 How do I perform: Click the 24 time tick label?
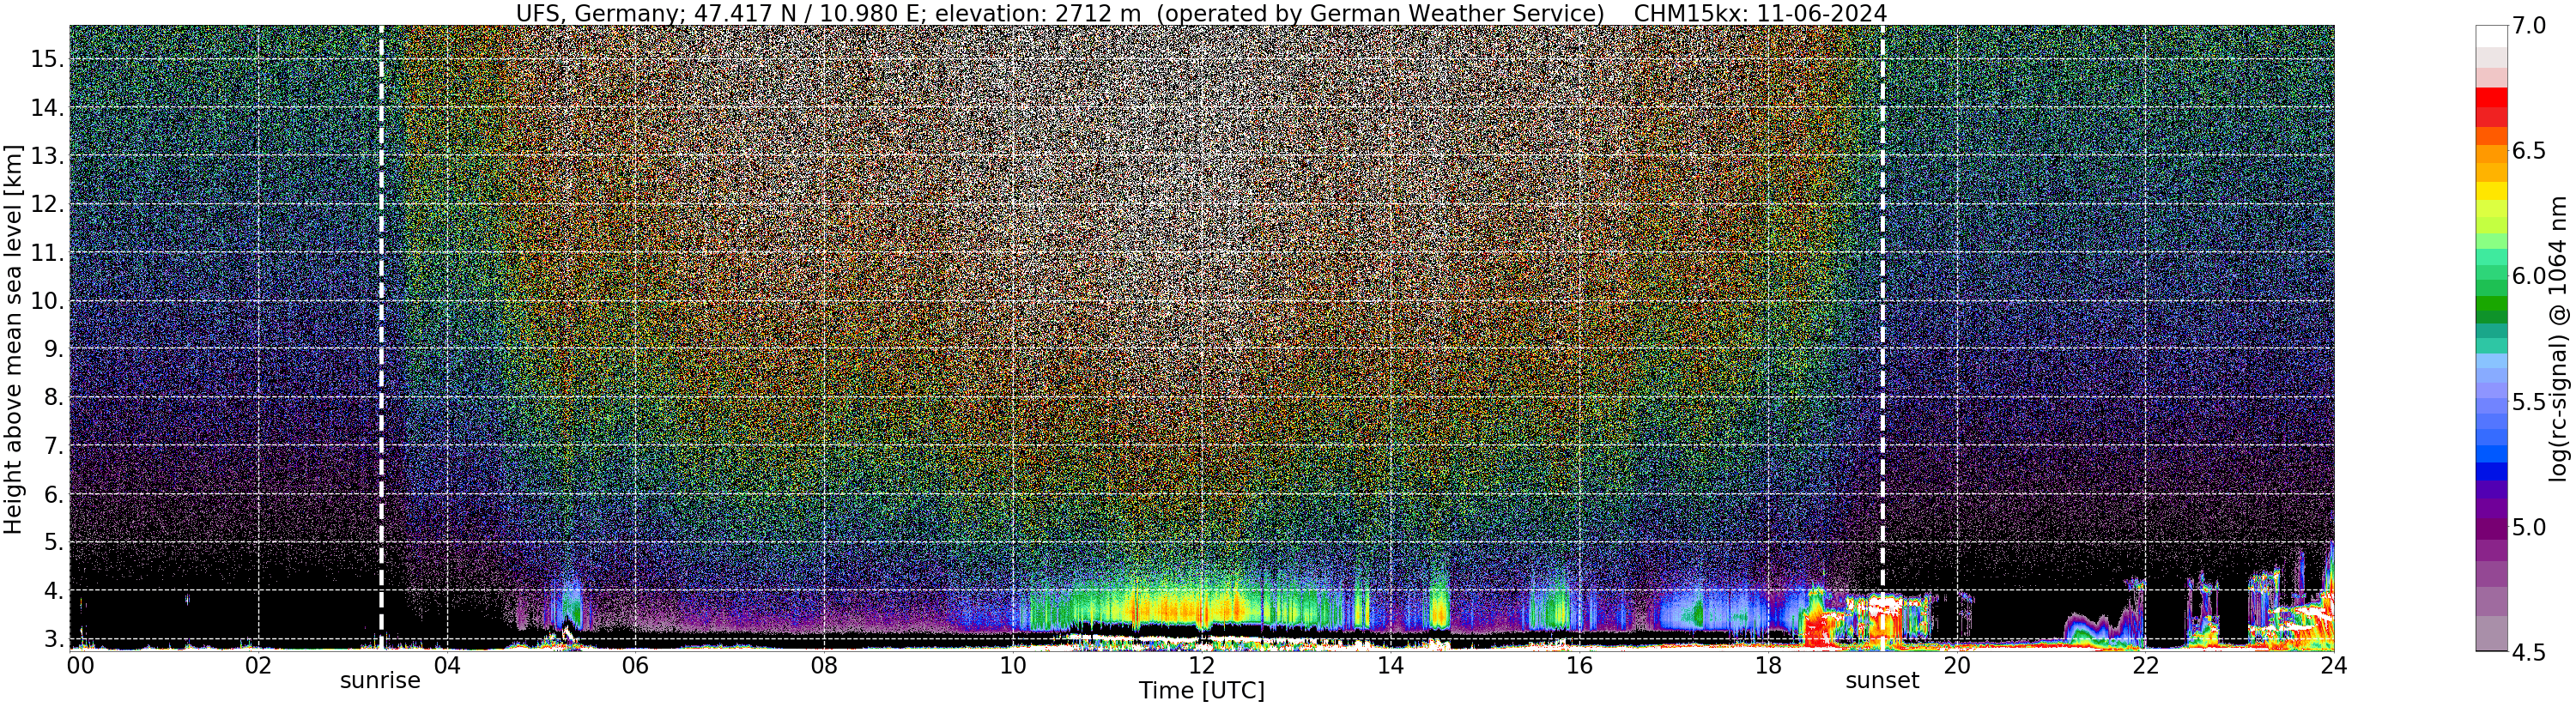(2333, 666)
